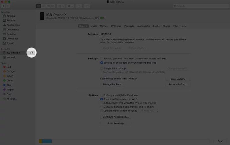Viewport: 230px width, 145px height.
Task: Switch to the Music tab
Action: 94,26
